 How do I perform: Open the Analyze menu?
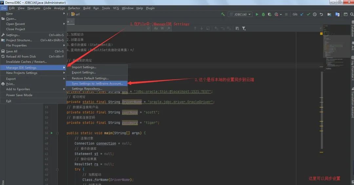click(x=60, y=8)
